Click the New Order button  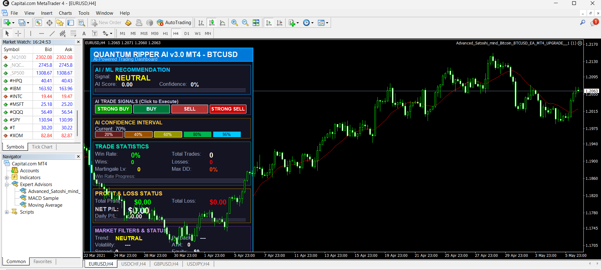coord(106,23)
